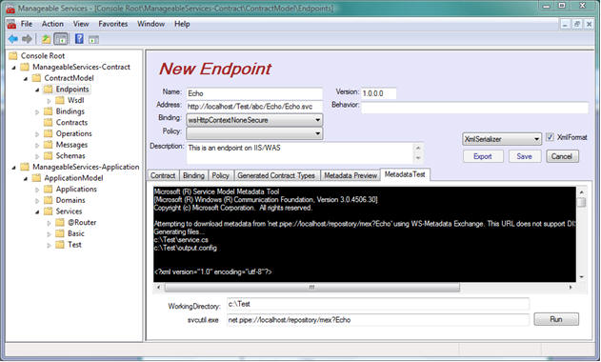Open the View menu
Screen dimensions: 601x362
pyautogui.click(x=81, y=24)
